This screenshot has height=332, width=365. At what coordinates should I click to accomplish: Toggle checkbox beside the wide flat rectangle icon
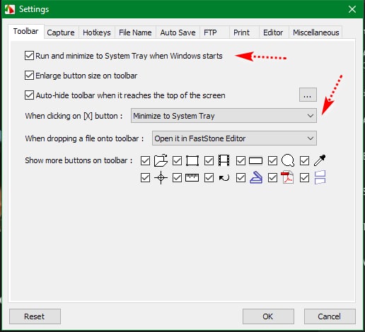(x=241, y=161)
